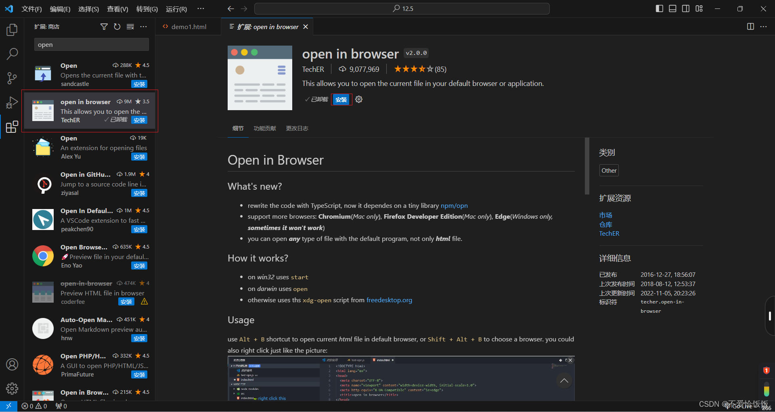The height and width of the screenshot is (412, 775).
Task: Go back with the navigation arrow
Action: click(x=230, y=8)
